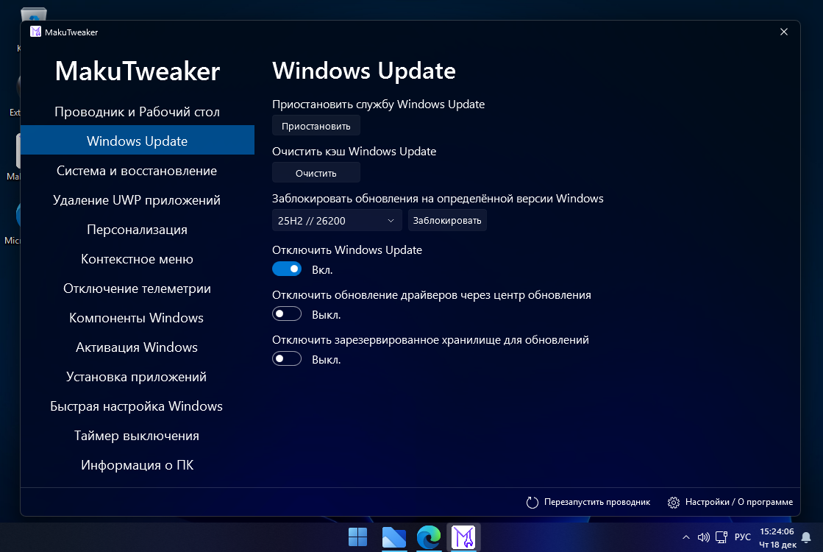Click label Приостановить службу Windows Update
The height and width of the screenshot is (552, 823).
click(379, 104)
